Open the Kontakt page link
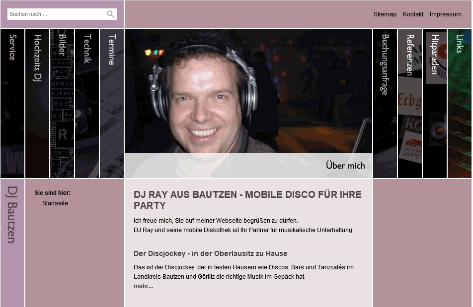The width and height of the screenshot is (473, 307). click(413, 14)
